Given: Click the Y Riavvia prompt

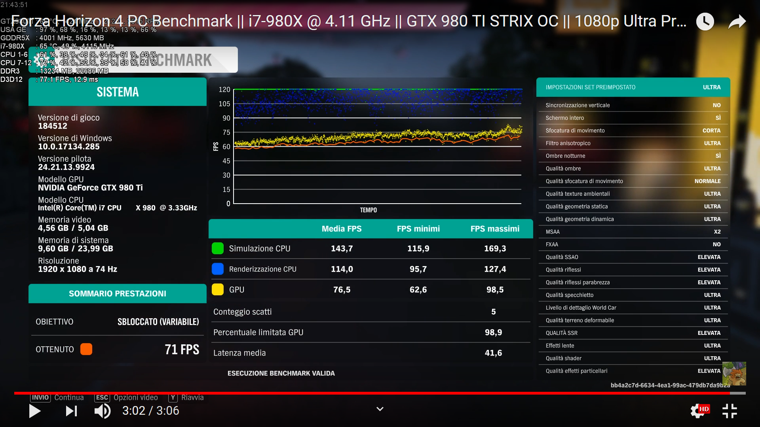Looking at the screenshot, I should pyautogui.click(x=186, y=398).
